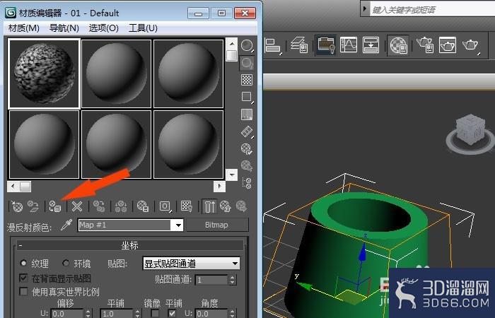This screenshot has width=495, height=318.
Task: Click the Get Material icon
Action: pyautogui.click(x=17, y=206)
